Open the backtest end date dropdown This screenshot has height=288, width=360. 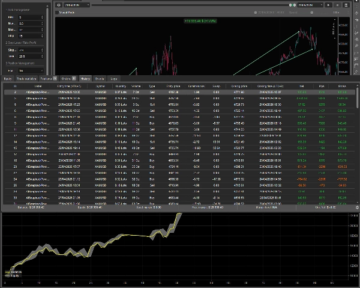coord(310,5)
